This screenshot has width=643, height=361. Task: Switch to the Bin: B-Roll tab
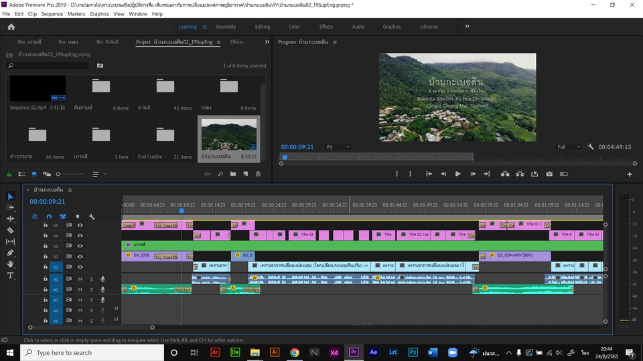[107, 42]
